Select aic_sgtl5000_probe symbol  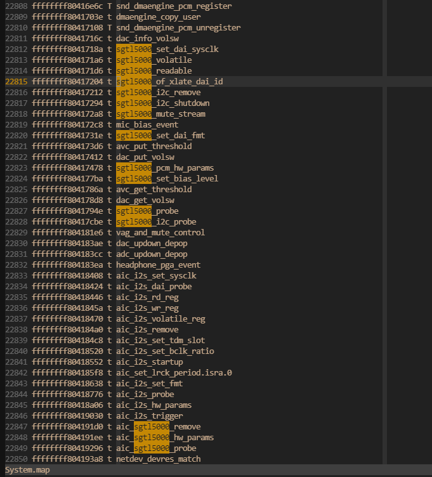(156, 448)
